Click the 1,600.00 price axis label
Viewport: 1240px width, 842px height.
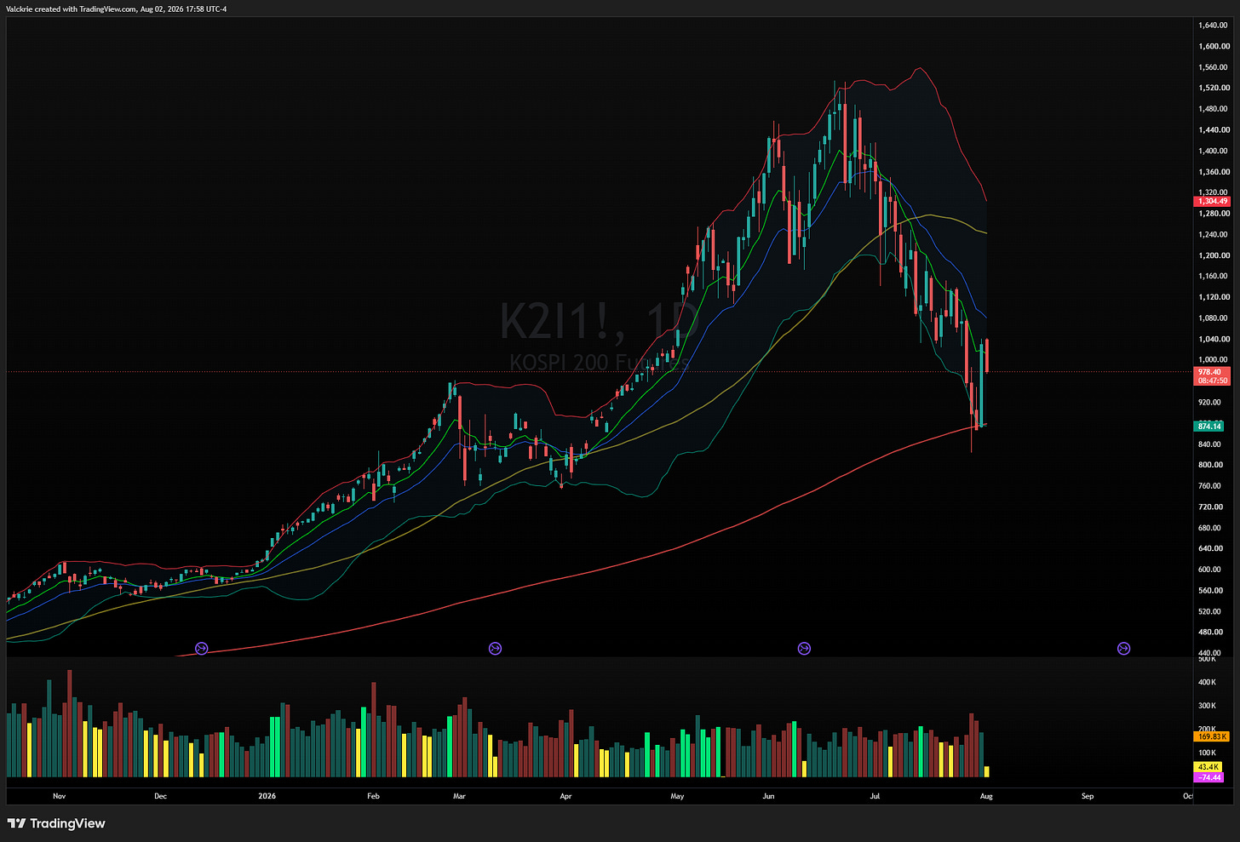point(1213,47)
